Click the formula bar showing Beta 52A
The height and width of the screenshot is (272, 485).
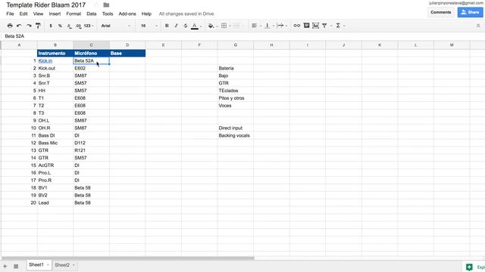[x=242, y=36]
